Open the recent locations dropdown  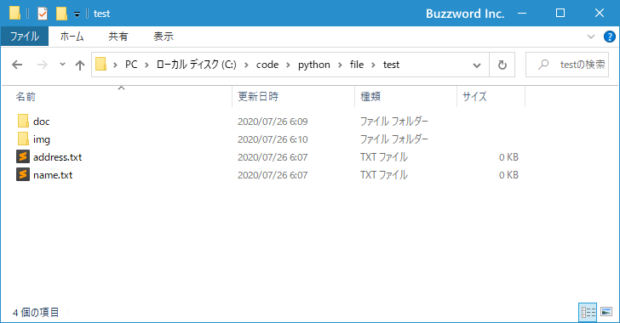[62, 64]
